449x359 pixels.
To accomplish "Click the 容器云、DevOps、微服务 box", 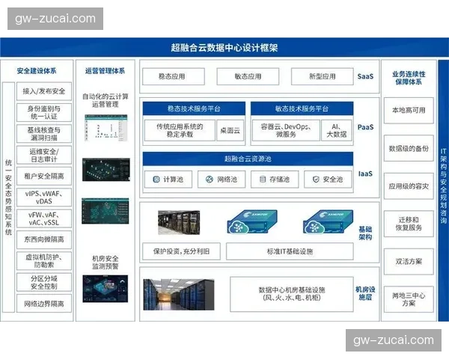I will 286,131.
